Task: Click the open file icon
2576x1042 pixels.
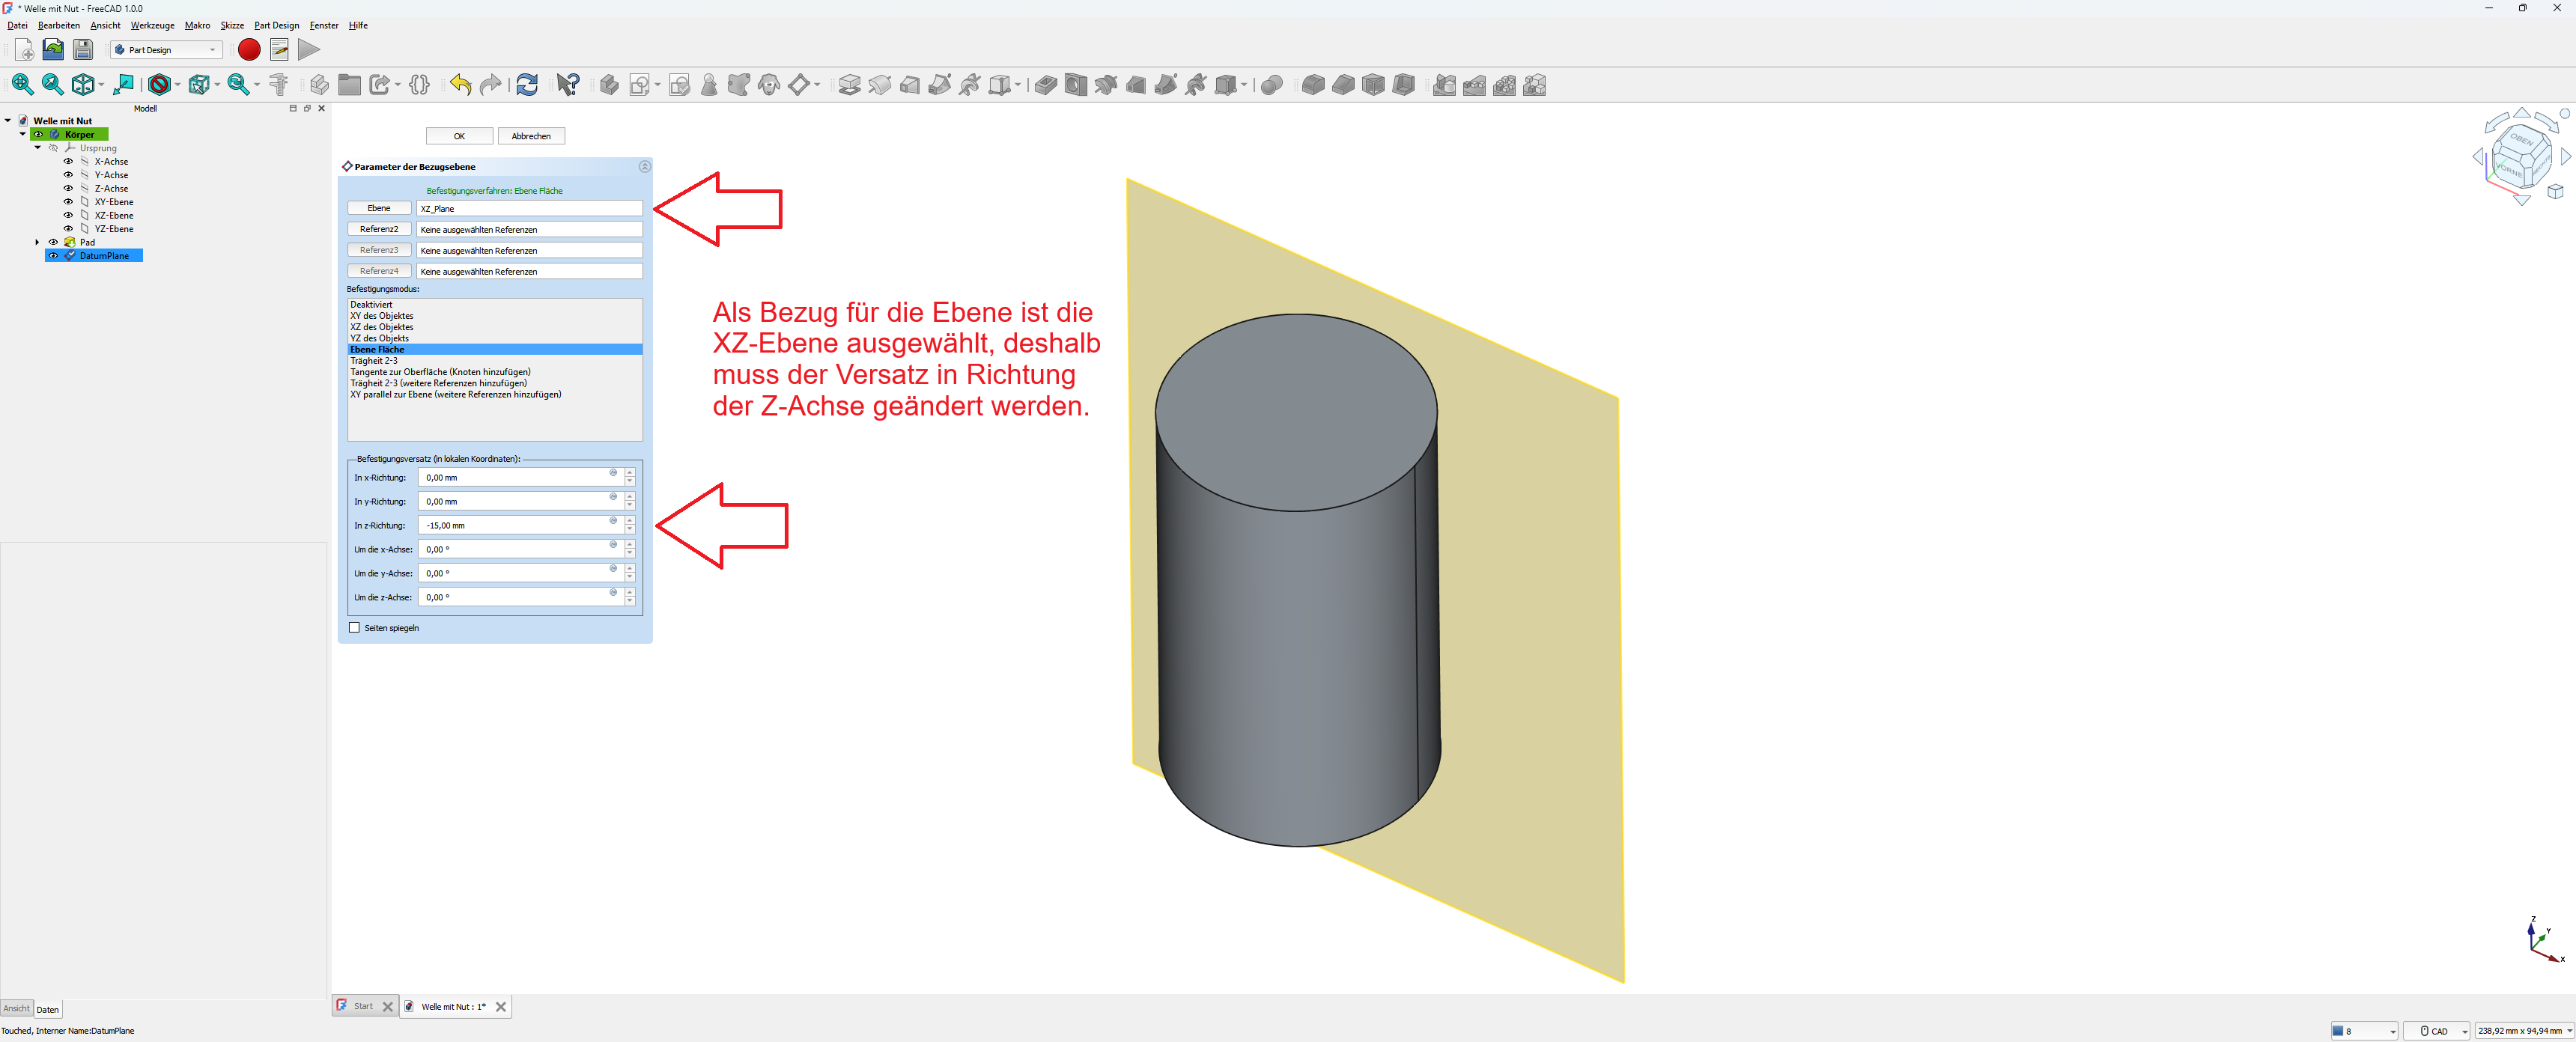Action: (x=53, y=50)
